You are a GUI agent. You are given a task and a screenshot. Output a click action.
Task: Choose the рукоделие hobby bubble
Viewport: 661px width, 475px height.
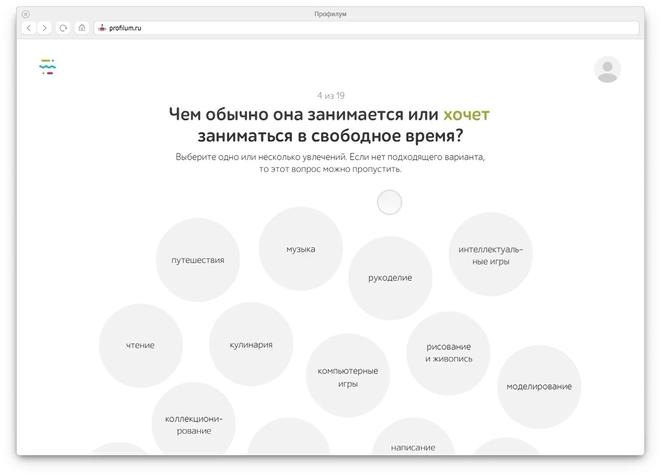click(x=390, y=278)
